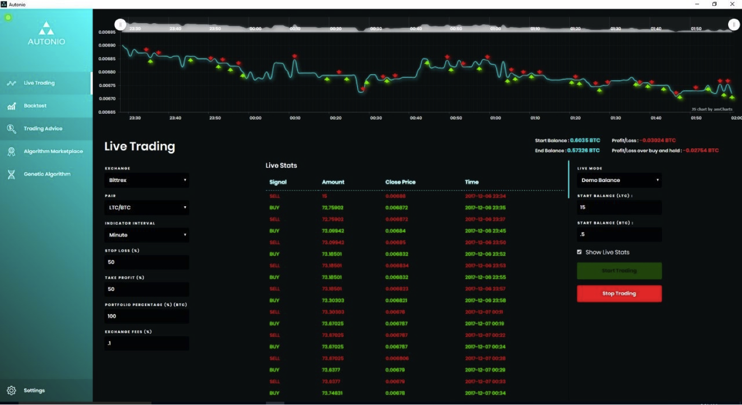Click the Signal column header
The height and width of the screenshot is (405, 742).
pos(278,182)
